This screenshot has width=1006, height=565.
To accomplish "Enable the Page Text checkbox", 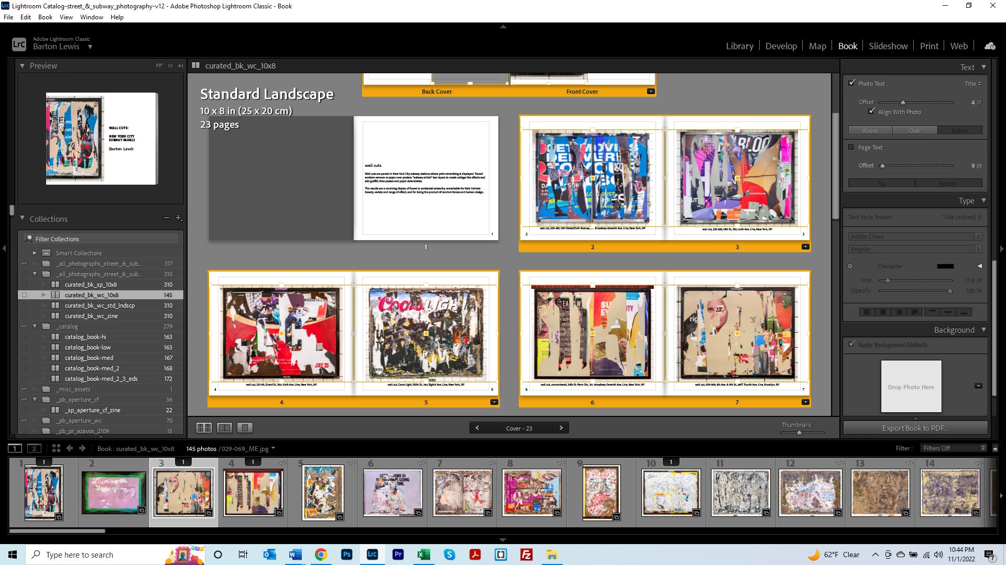I will click(851, 148).
